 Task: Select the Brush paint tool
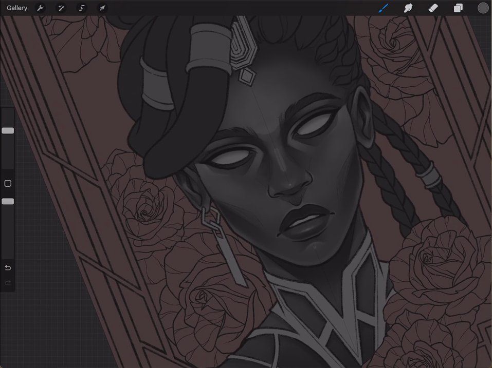click(384, 8)
